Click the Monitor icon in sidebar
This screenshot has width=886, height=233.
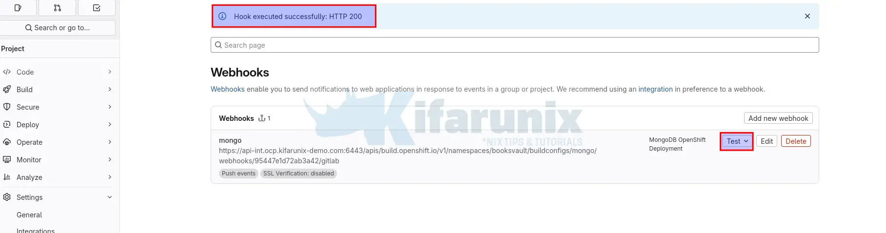7,160
